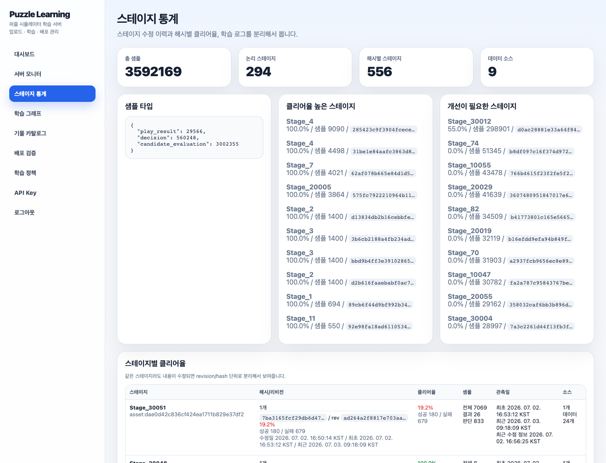
Task: Click the 클리어율 column header
Action: click(426, 392)
